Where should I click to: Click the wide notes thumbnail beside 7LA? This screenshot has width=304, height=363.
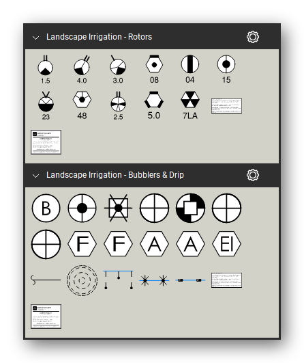(x=226, y=106)
